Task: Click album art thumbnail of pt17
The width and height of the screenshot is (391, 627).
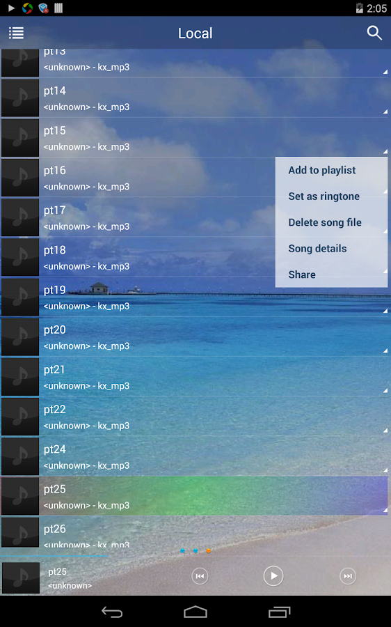Action: click(20, 217)
